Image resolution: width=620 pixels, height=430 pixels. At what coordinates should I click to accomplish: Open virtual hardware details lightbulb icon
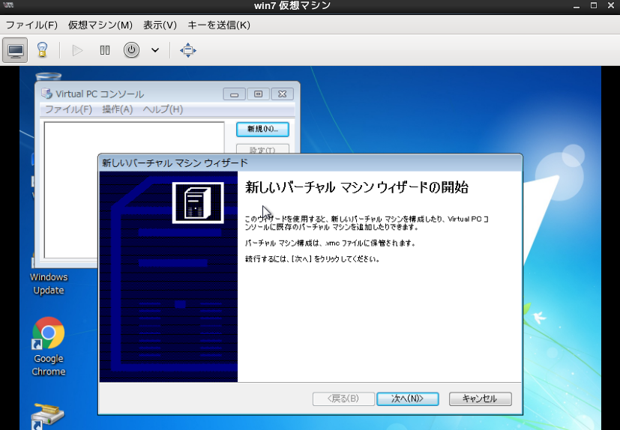(42, 50)
